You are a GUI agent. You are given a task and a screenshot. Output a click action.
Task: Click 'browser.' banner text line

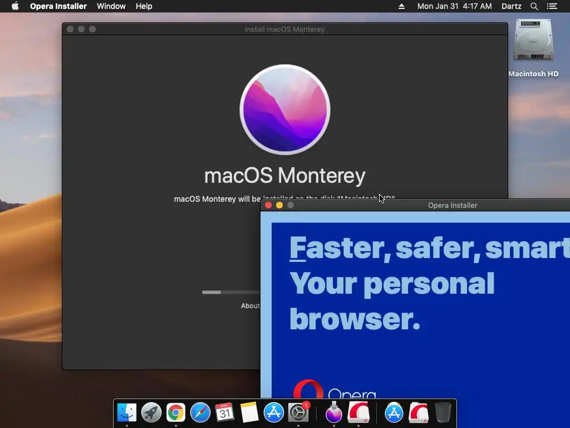[355, 319]
